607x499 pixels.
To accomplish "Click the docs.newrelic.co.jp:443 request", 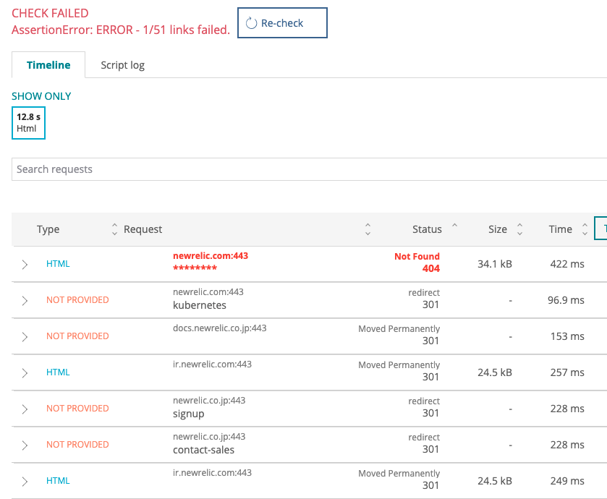I will 219,328.
